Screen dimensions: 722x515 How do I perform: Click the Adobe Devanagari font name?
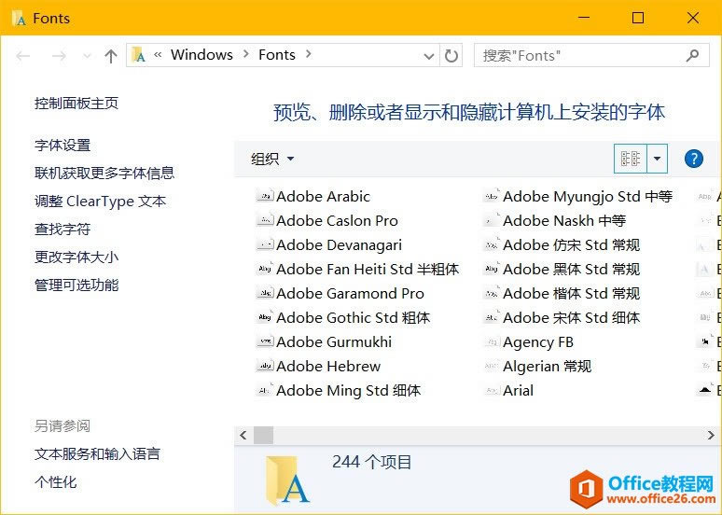(339, 245)
